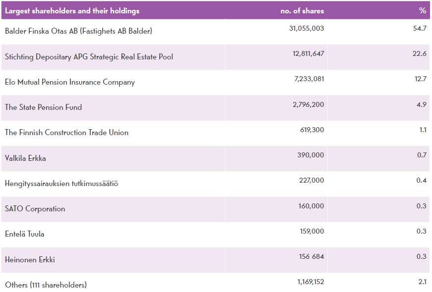
Task: Select the 'Valkila Erkka' shareholder name
Action: [x=25, y=158]
